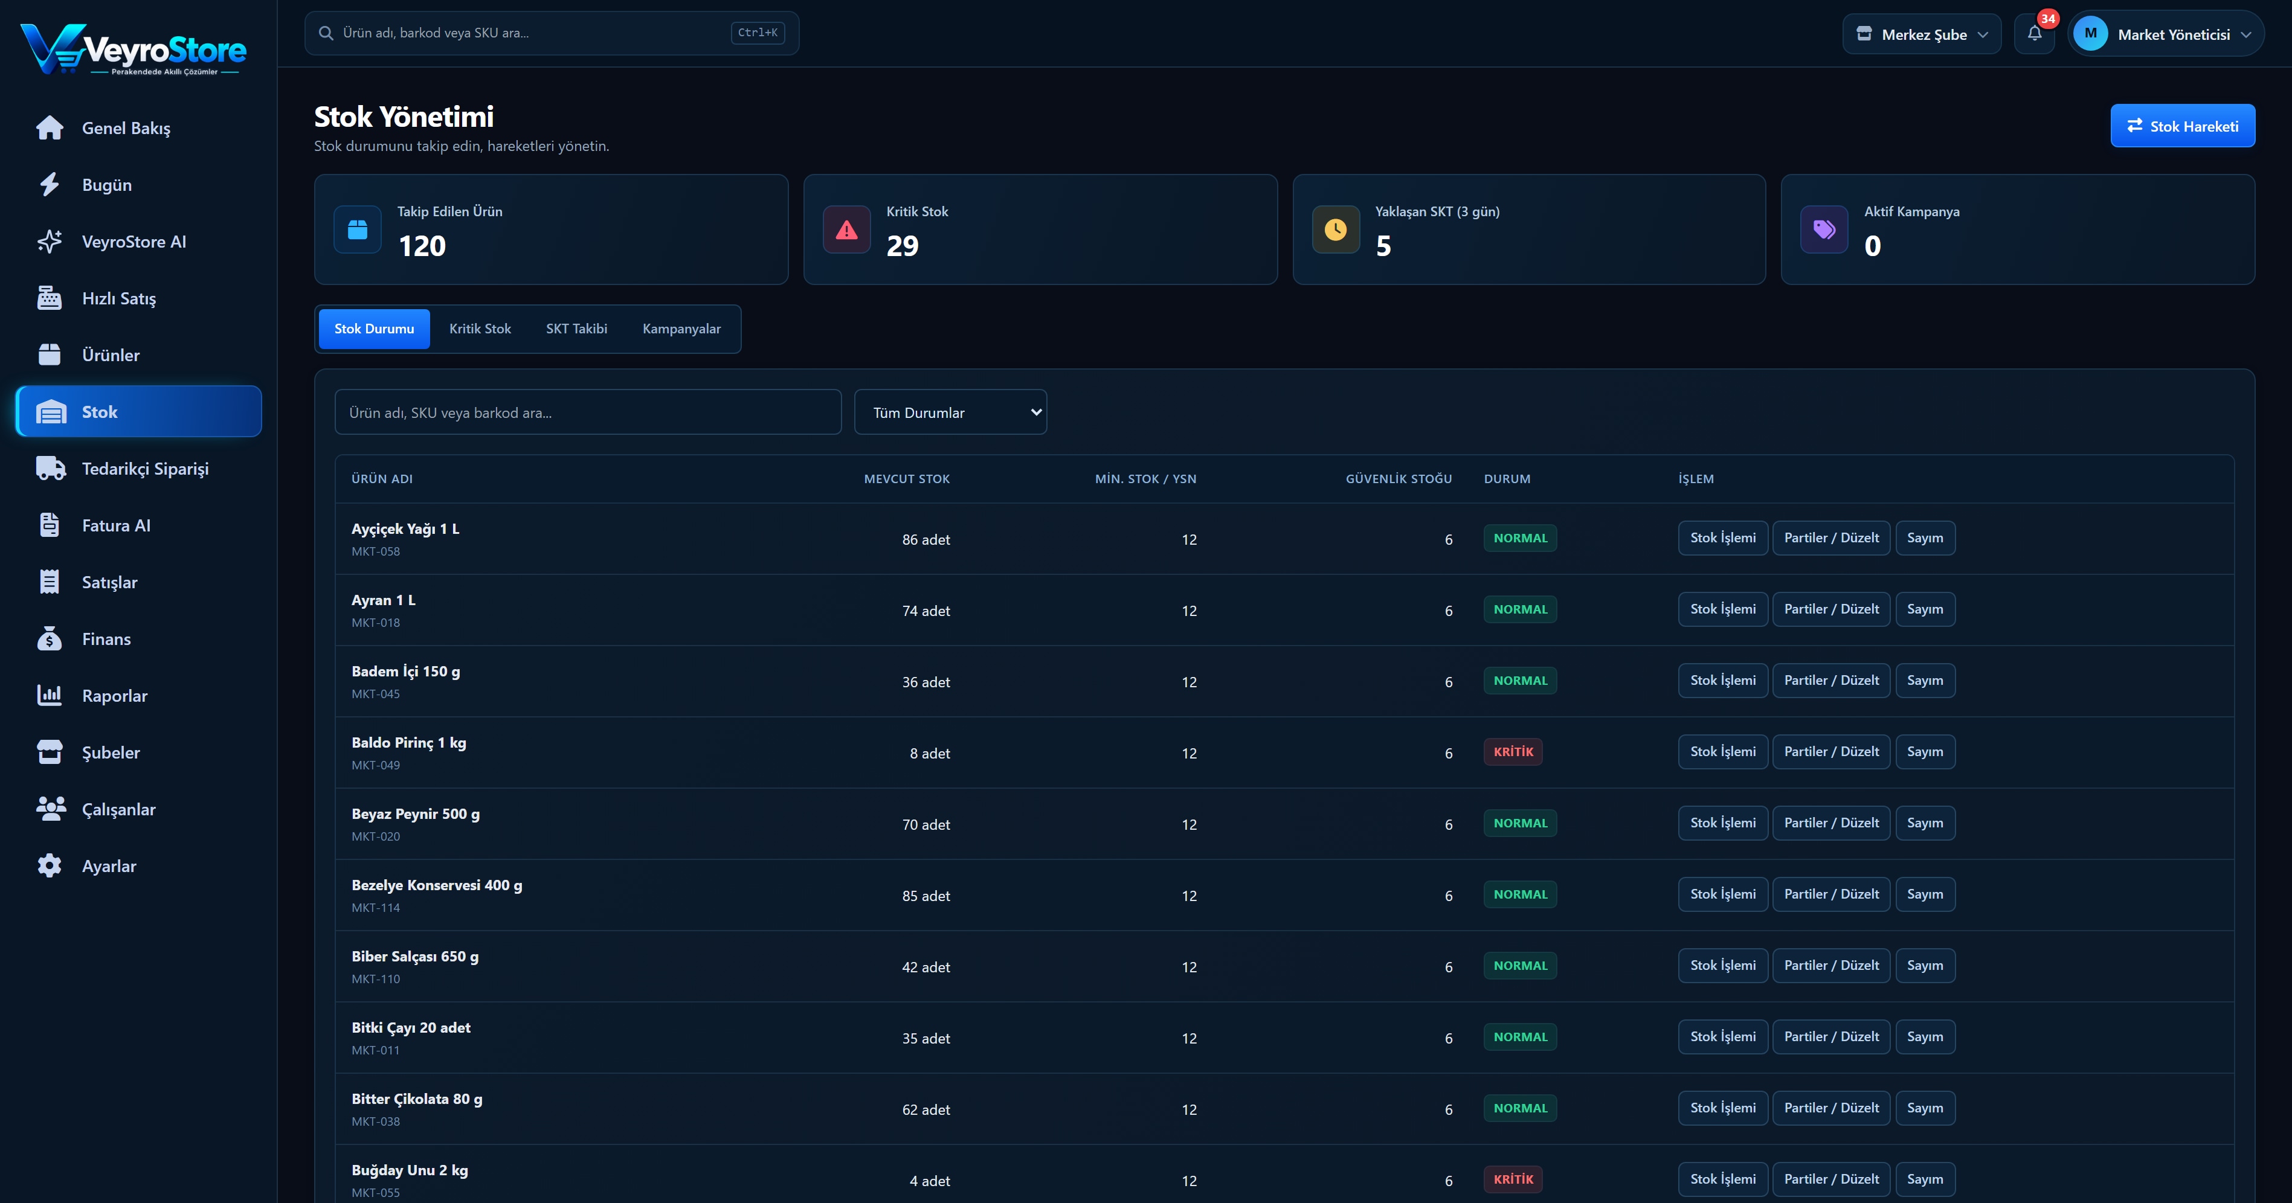The width and height of the screenshot is (2292, 1203).
Task: Click the Çalışanlar people icon
Action: 51,809
